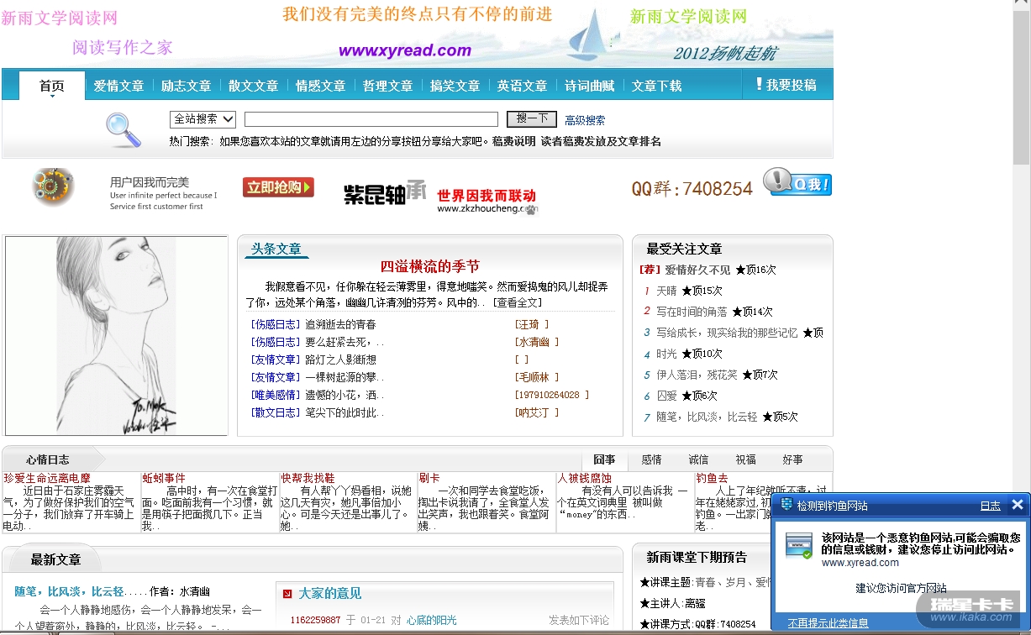Click the gear logo in banner ad
This screenshot has height=635, width=1031.
click(x=54, y=186)
